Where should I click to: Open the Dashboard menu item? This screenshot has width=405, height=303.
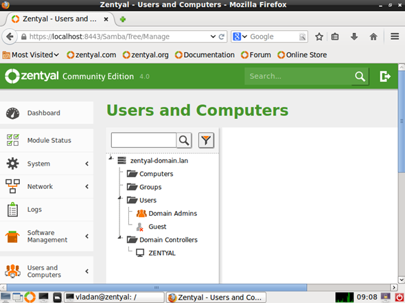tap(47, 113)
